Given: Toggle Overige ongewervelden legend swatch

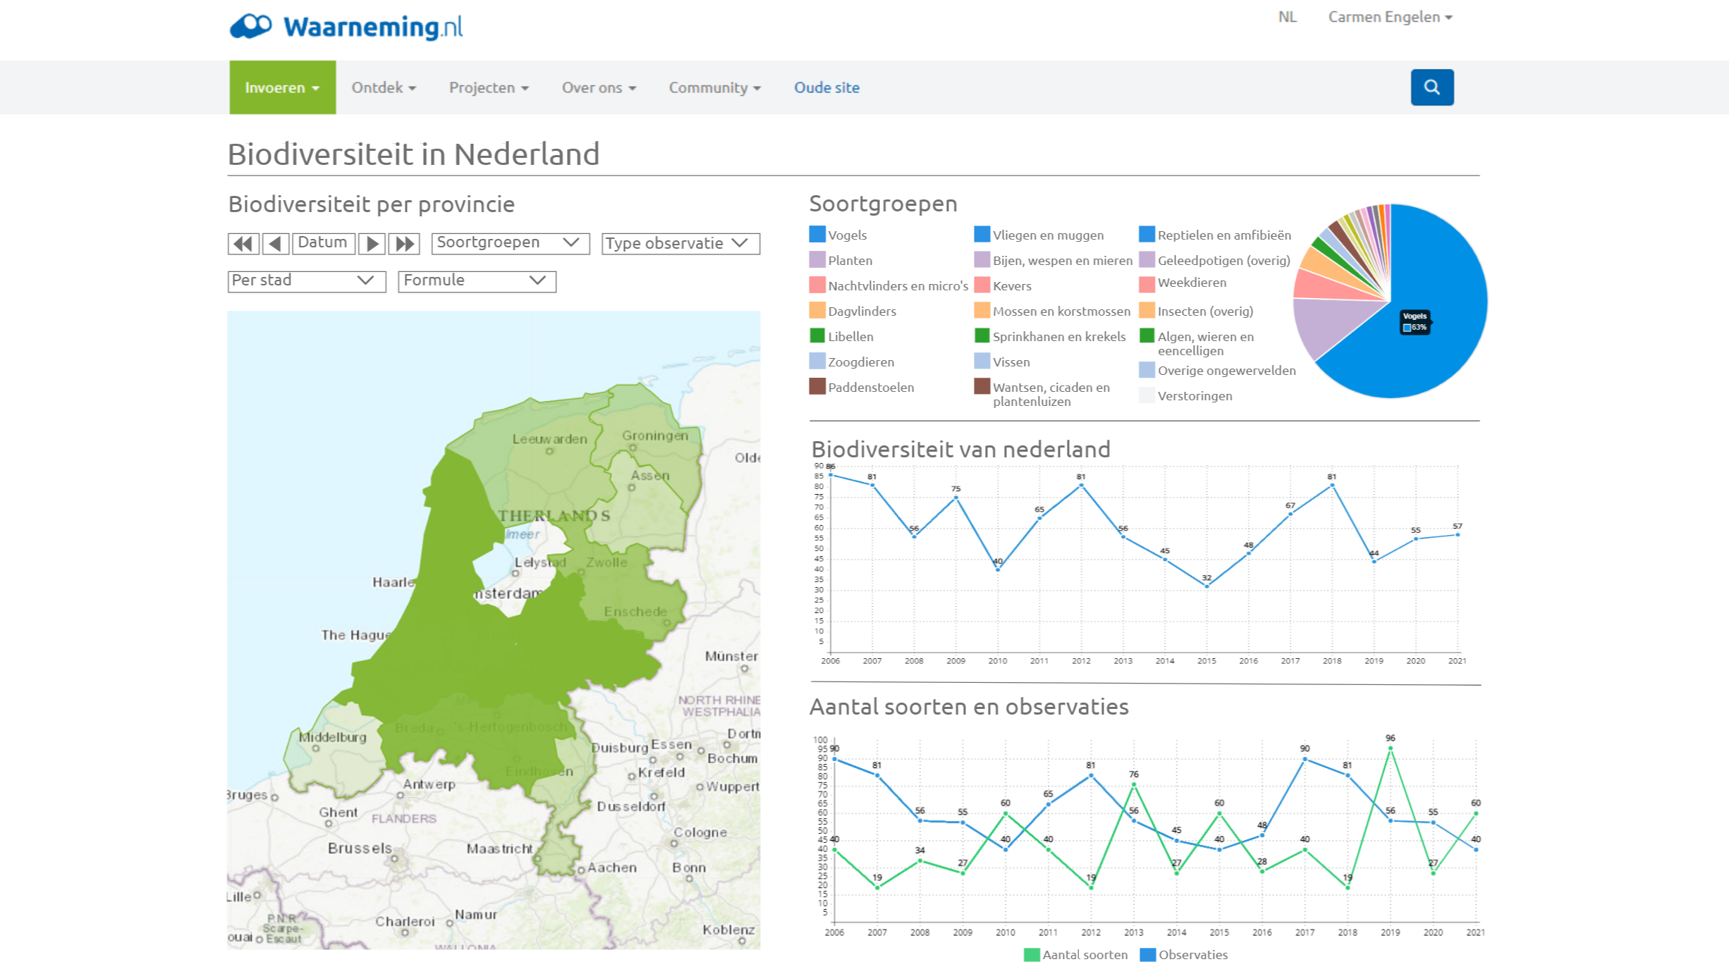Looking at the screenshot, I should tap(1147, 369).
